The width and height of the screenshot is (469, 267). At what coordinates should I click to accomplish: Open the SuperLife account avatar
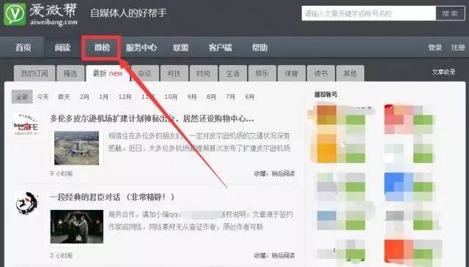point(26,124)
